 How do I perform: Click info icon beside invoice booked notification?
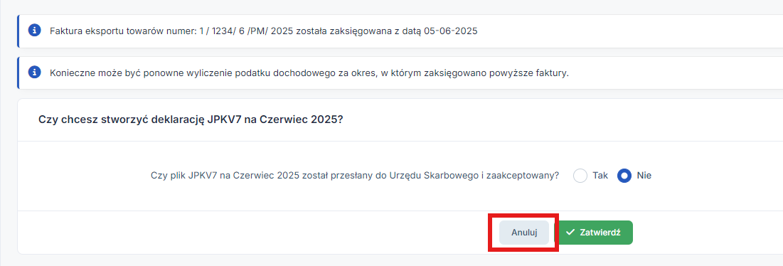click(34, 31)
